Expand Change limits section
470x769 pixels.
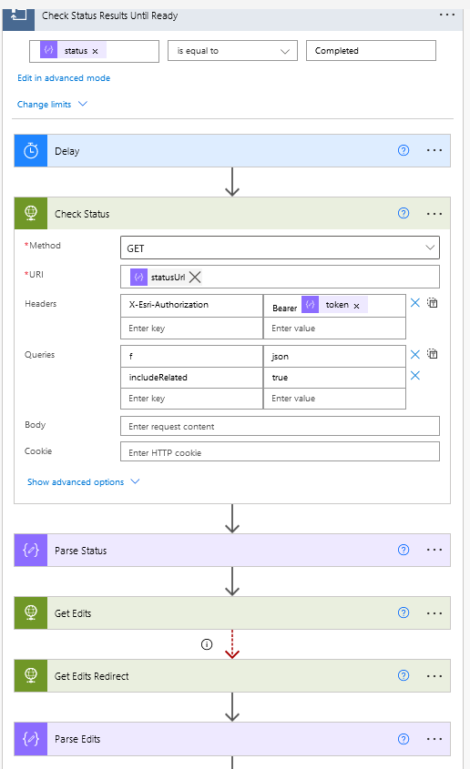coord(52,105)
